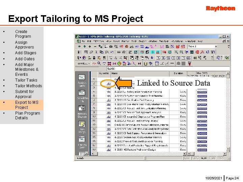Screen dimensions: 243x182
Task: Click the Zoom Out magnifier icon
Action: [x=182, y=52]
